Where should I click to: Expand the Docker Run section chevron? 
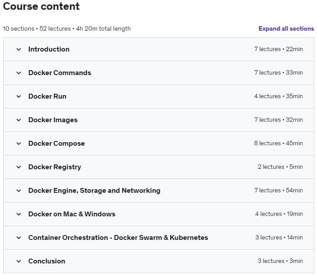19,96
